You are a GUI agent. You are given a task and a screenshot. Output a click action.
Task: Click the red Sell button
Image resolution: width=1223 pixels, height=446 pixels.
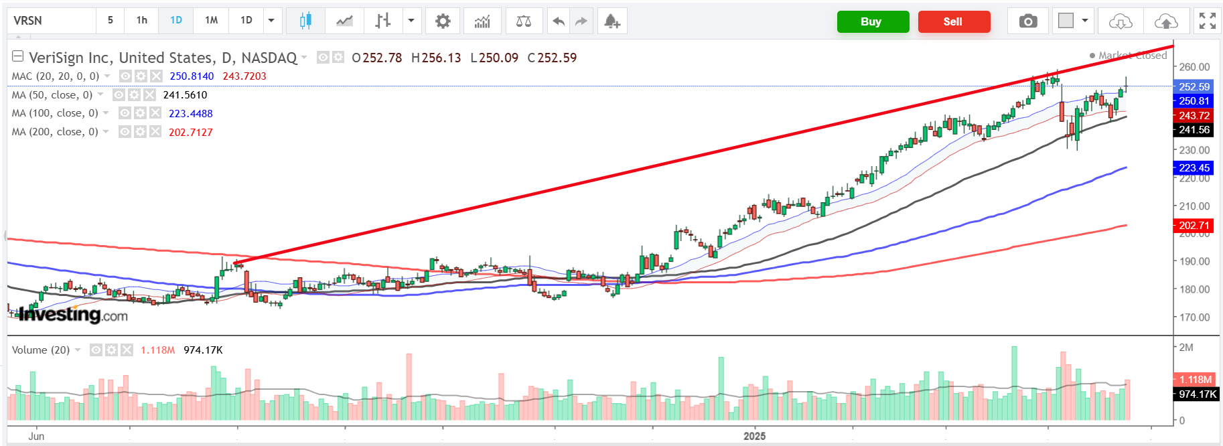[954, 21]
